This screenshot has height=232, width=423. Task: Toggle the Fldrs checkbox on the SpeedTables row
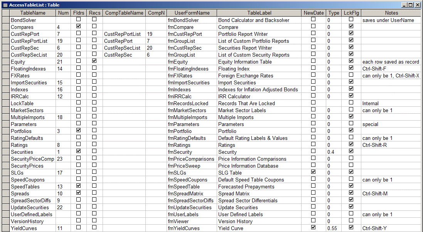78,187
